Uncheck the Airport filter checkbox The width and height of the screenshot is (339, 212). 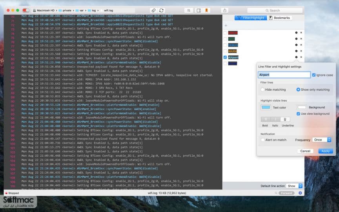point(225,57)
